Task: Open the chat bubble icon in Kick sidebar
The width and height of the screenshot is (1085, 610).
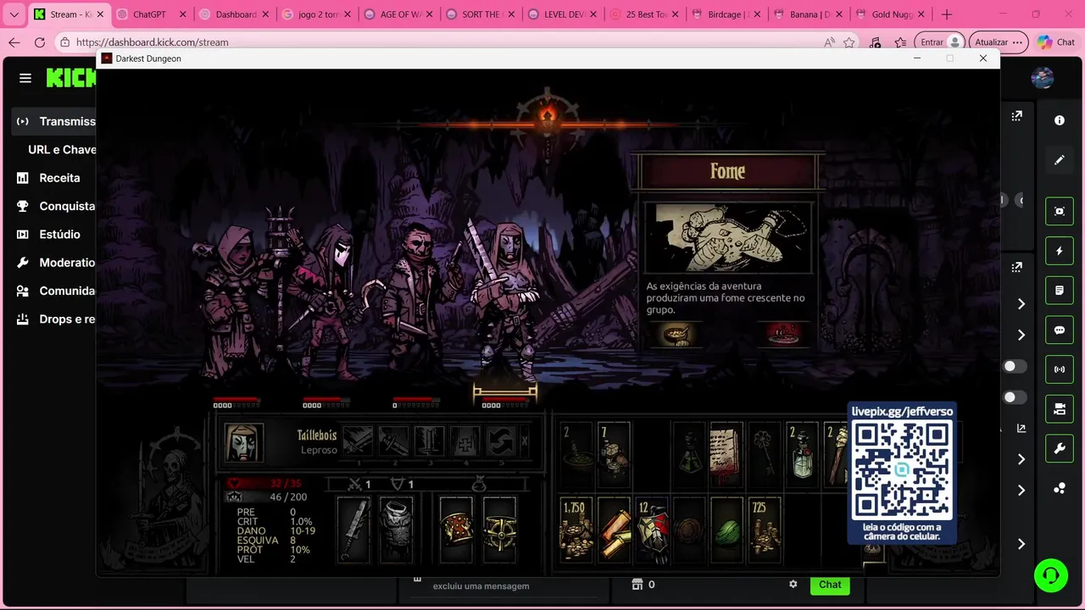Action: [x=1060, y=330]
